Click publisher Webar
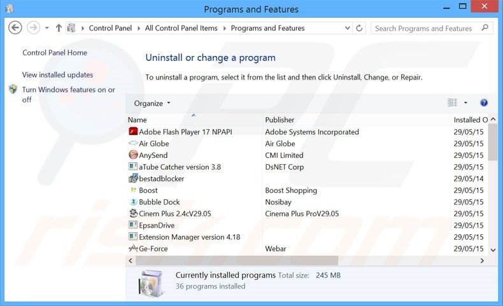The height and width of the screenshot is (306, 503). pos(276,249)
